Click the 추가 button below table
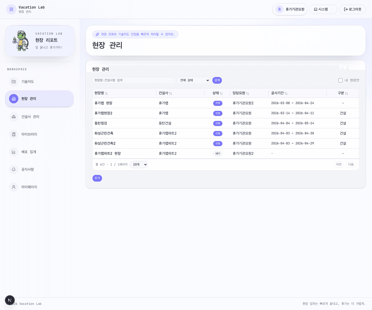The image size is (372, 310). [97, 178]
